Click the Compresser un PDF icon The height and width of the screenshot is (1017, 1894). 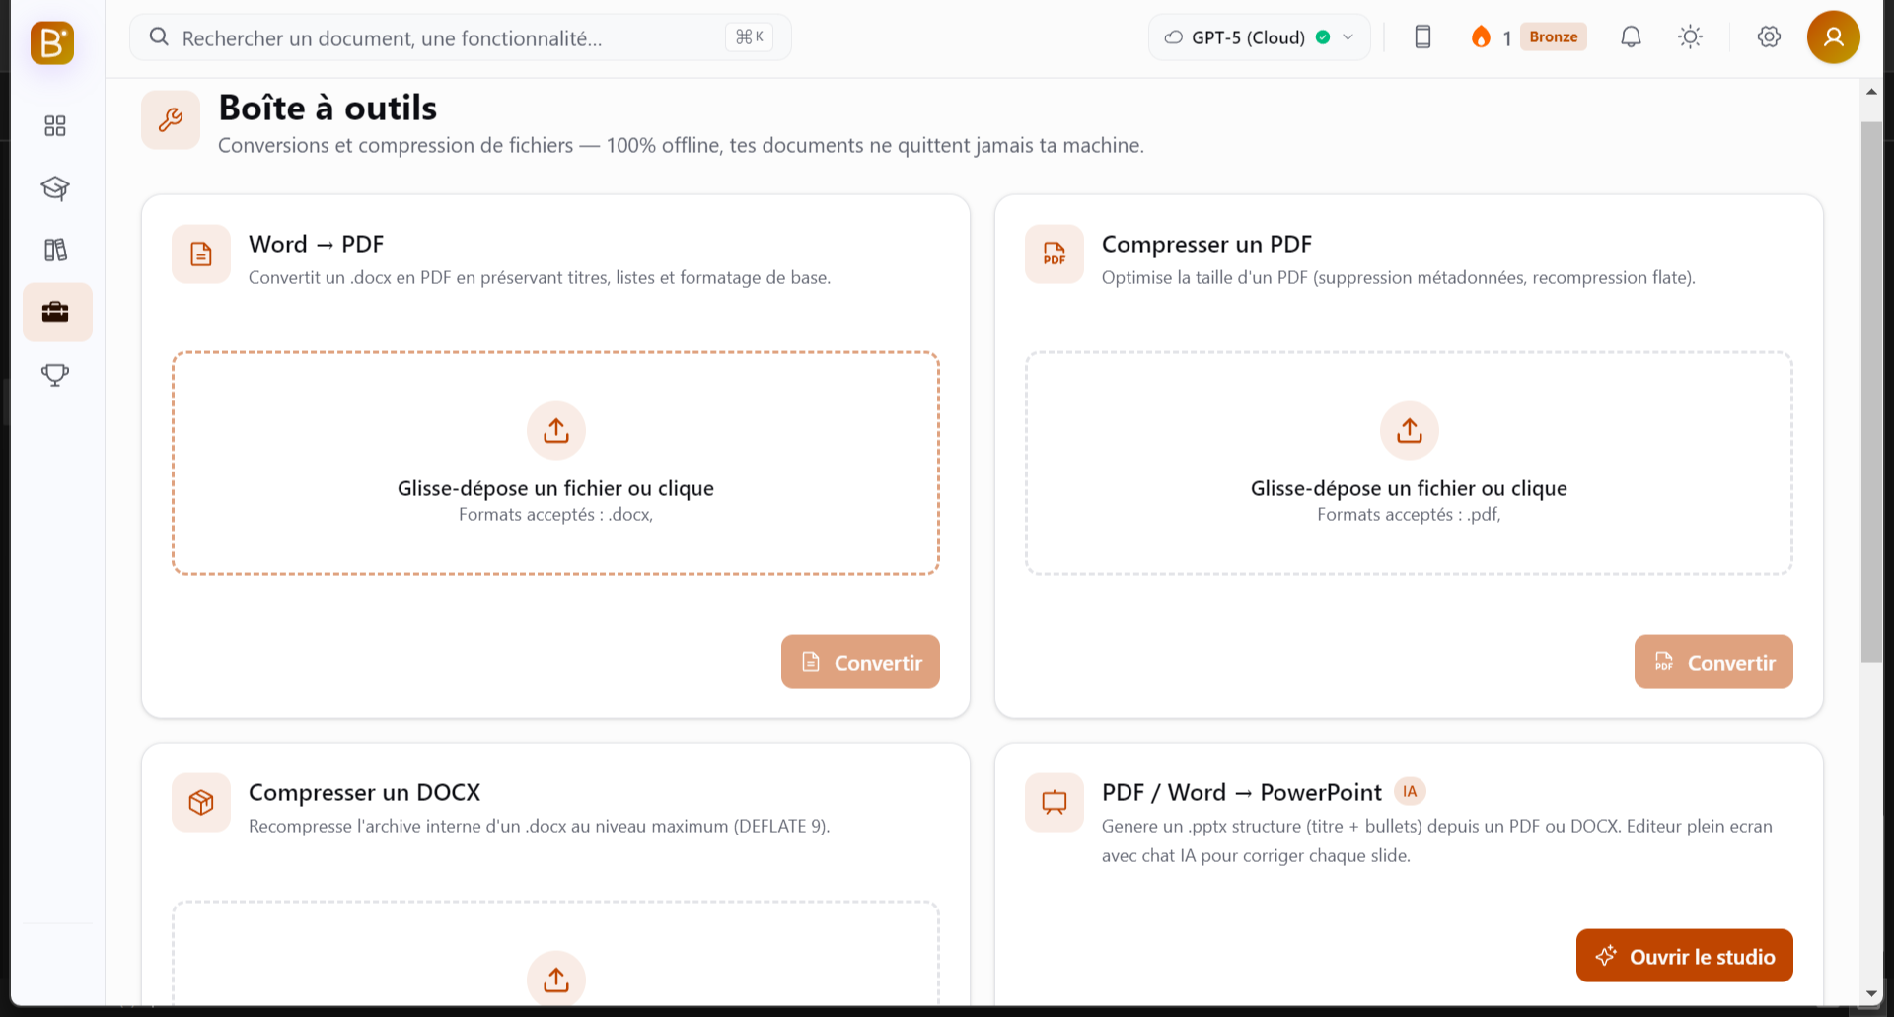click(1055, 254)
